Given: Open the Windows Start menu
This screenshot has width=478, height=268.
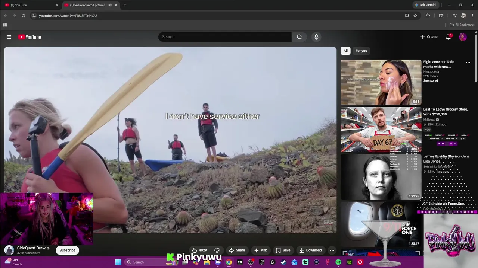Looking at the screenshot, I should (118, 262).
